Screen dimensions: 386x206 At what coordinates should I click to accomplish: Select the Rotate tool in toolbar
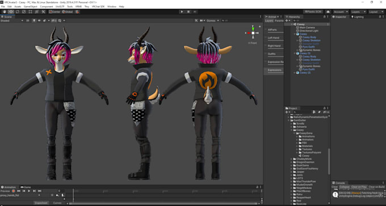[18, 11]
